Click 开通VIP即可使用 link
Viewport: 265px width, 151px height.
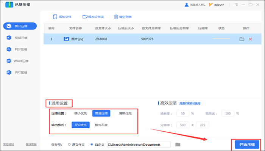(x=190, y=103)
